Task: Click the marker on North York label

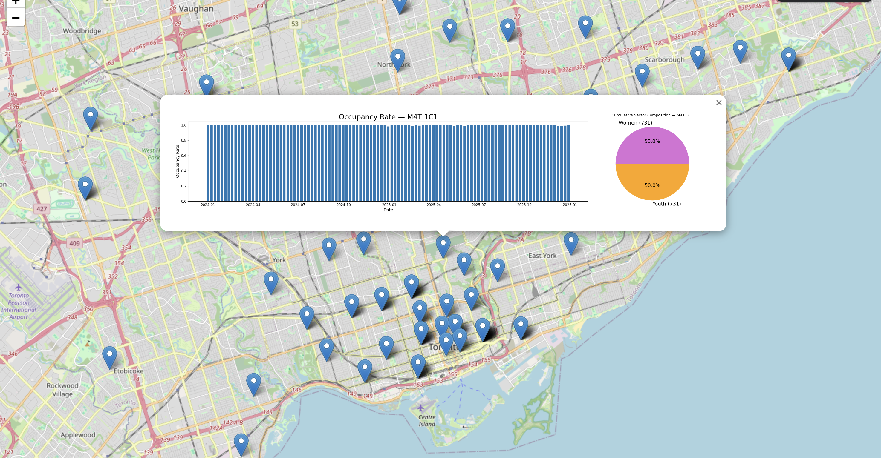Action: pos(397,59)
